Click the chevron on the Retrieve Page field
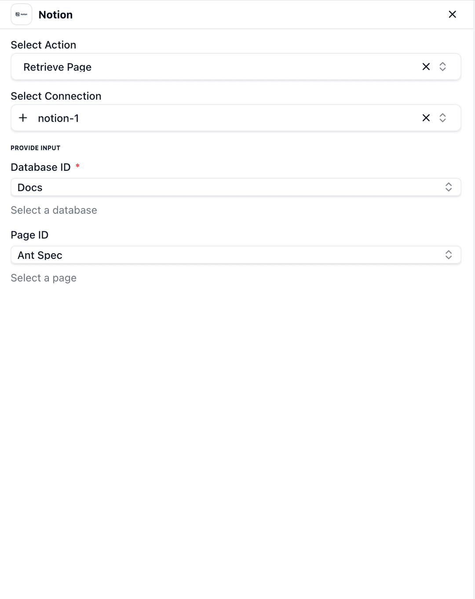 443,67
